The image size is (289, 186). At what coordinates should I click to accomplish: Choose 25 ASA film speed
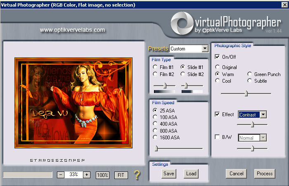click(x=155, y=110)
